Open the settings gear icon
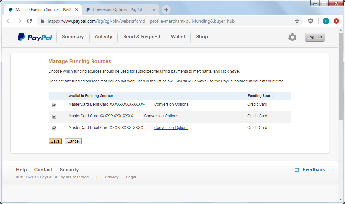 [292, 37]
